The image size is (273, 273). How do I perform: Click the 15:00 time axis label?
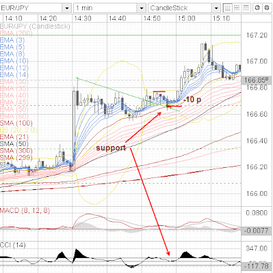[x=186, y=18]
